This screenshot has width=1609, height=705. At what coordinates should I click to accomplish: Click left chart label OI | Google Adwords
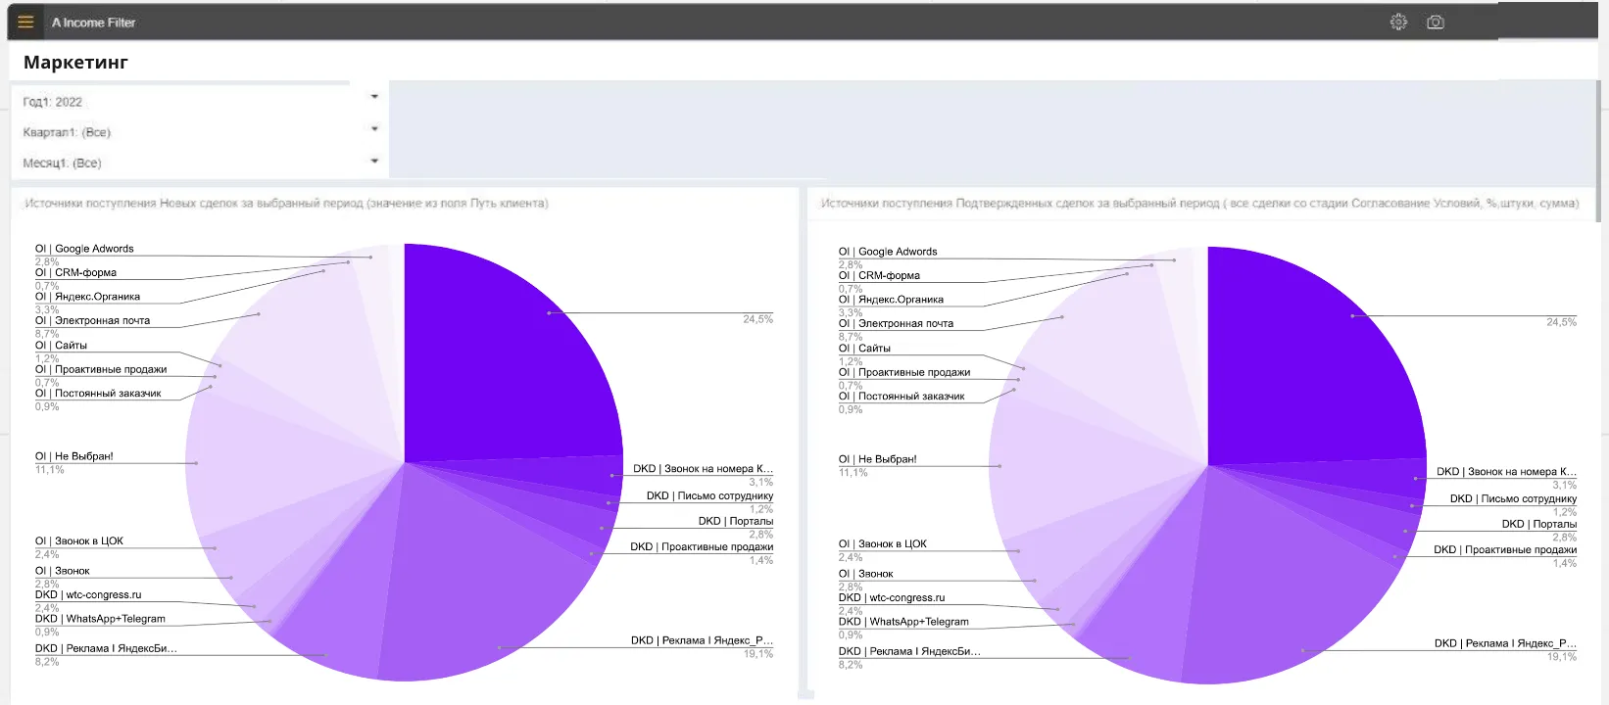pos(84,249)
